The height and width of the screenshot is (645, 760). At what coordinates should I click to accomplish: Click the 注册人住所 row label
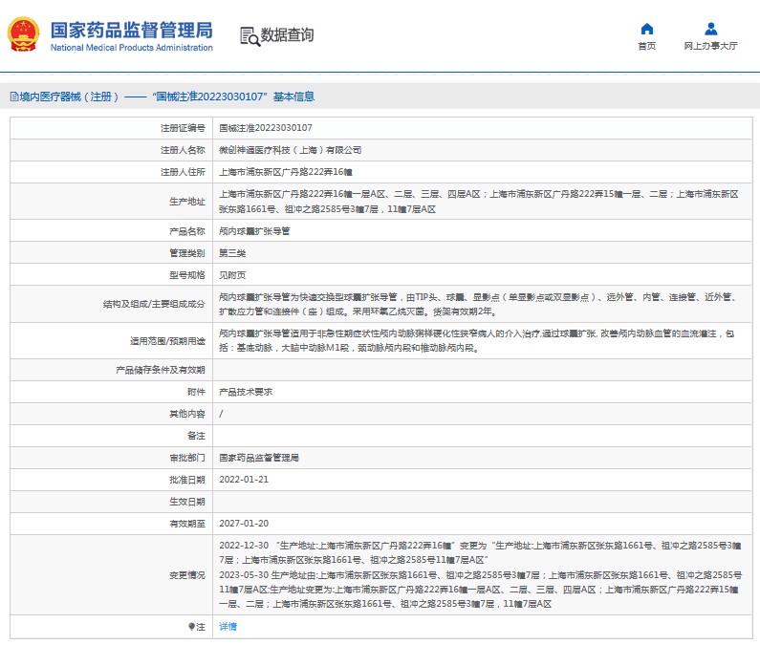coord(183,172)
